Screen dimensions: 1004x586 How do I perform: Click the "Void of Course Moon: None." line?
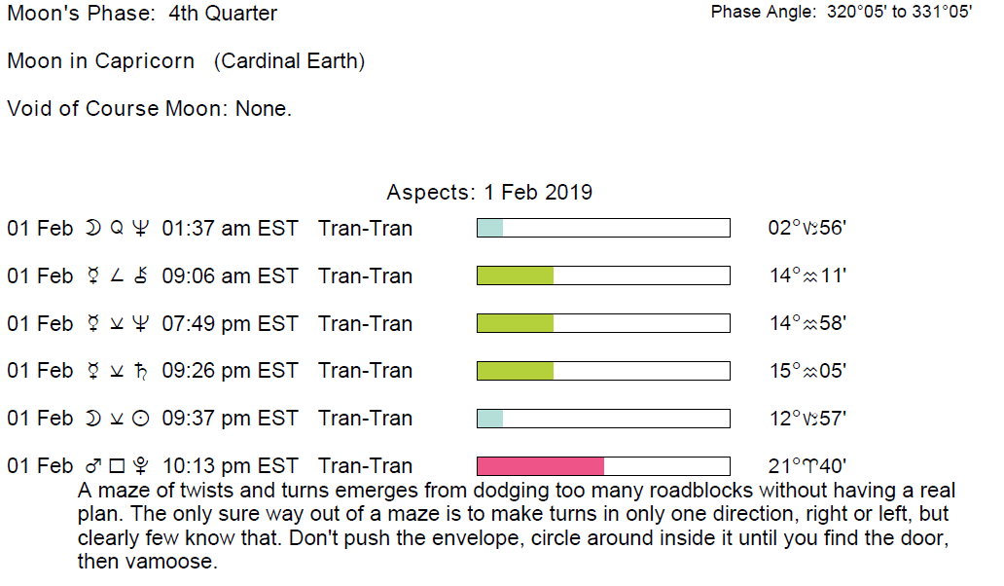click(150, 108)
